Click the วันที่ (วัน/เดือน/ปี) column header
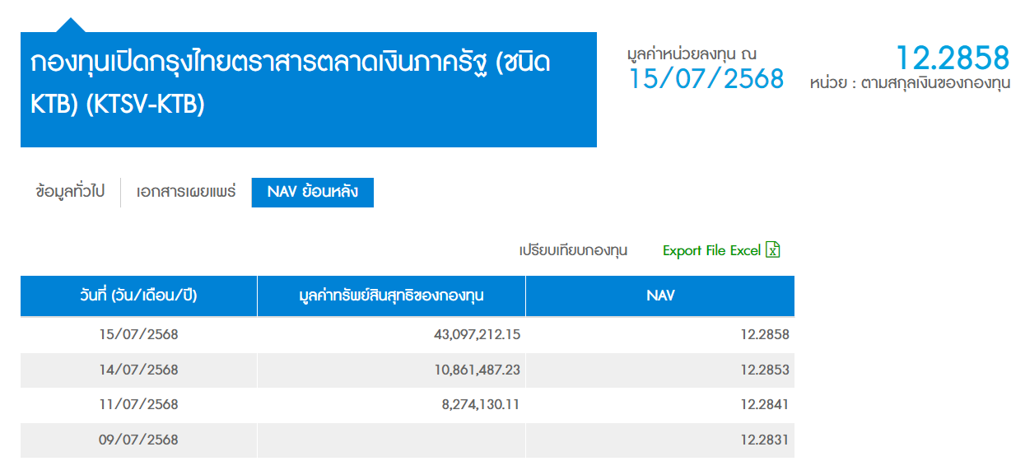Image resolution: width=1025 pixels, height=475 pixels. [x=138, y=296]
